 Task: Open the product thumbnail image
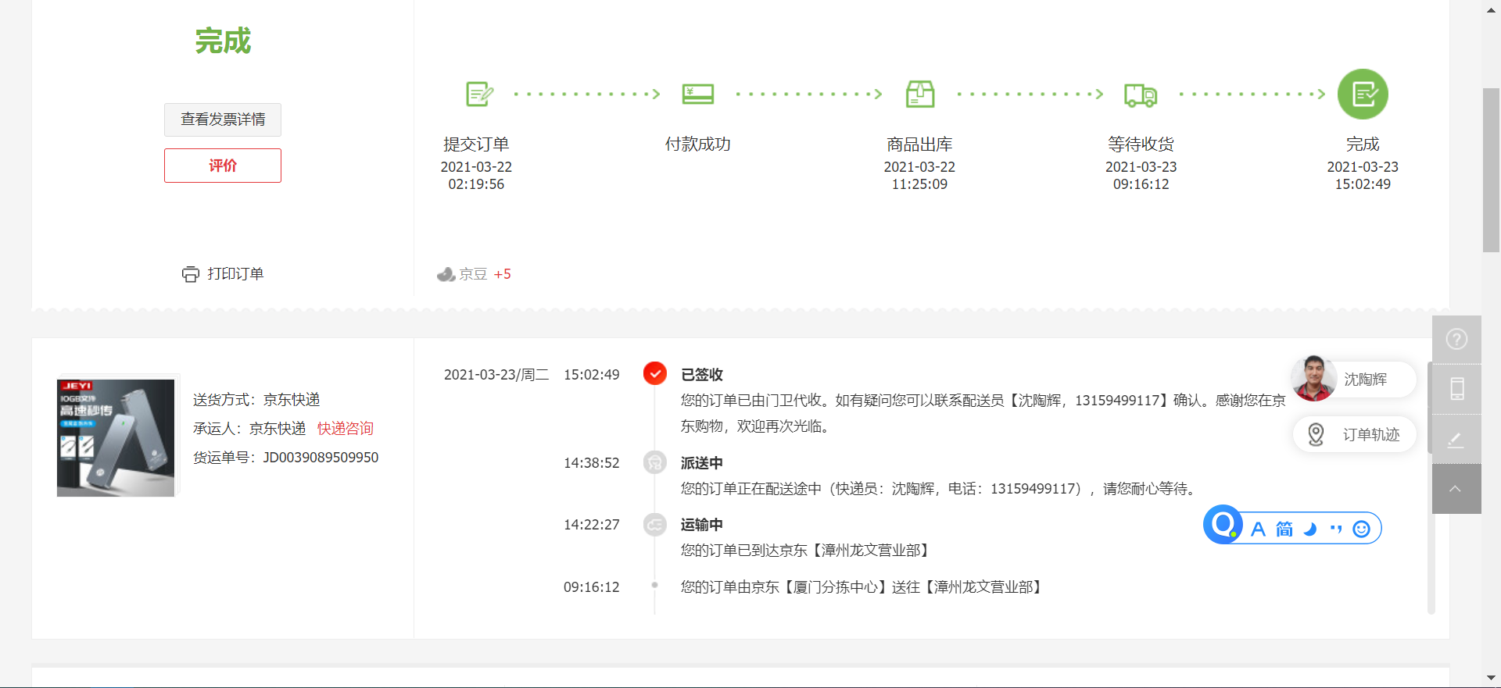[116, 438]
